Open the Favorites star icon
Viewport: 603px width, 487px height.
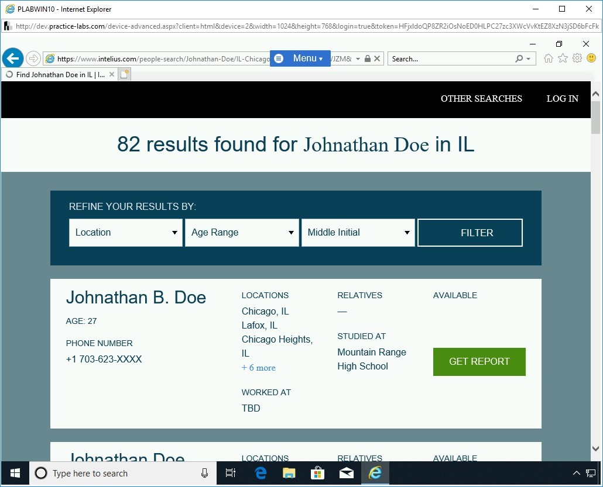tap(563, 58)
